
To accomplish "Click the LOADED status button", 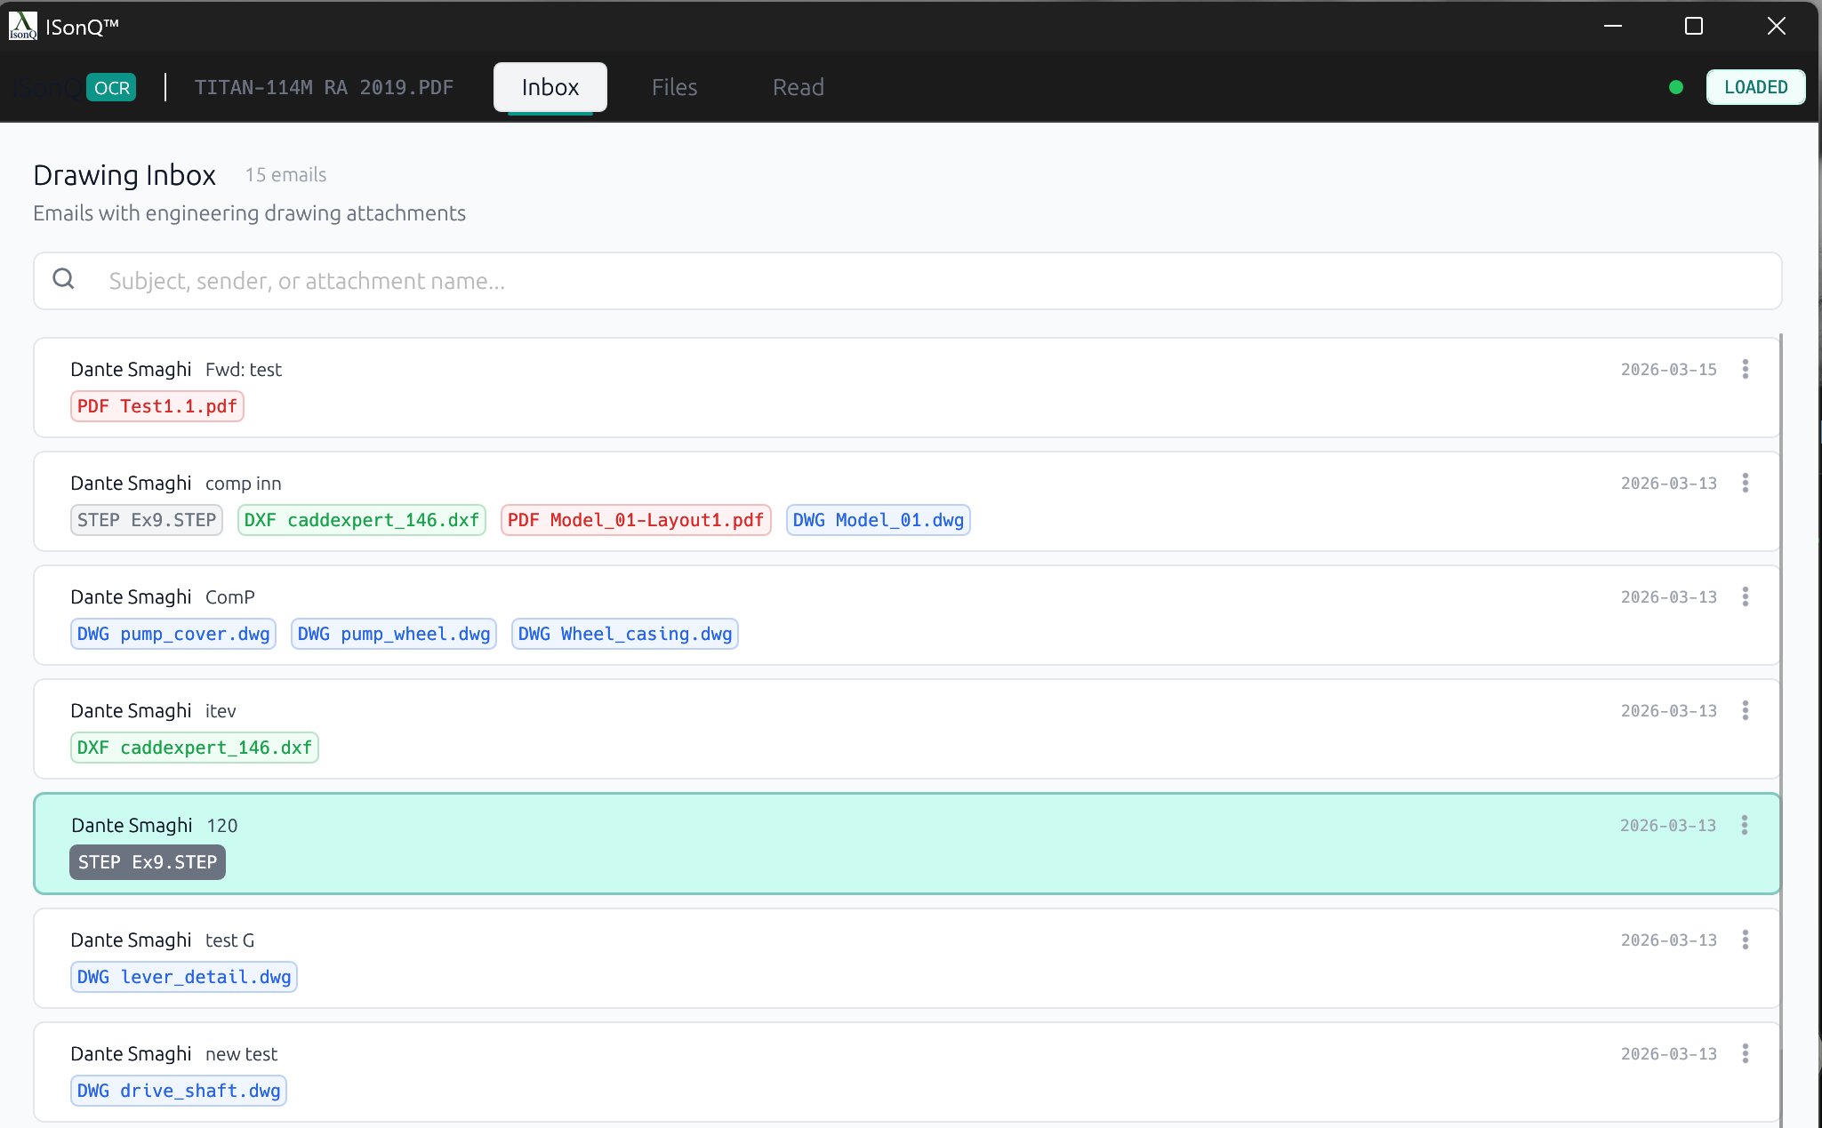I will [1755, 87].
